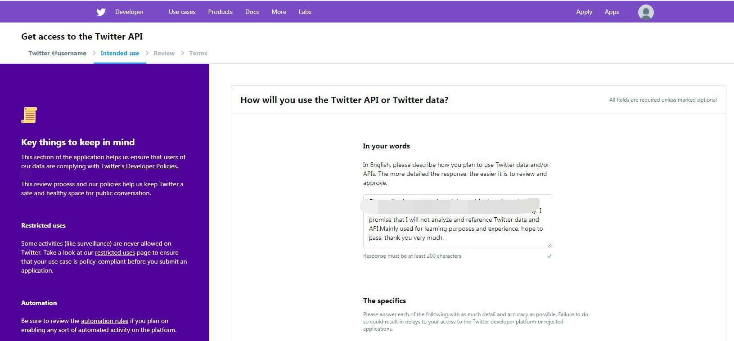Select the Intended use step
Screen dimensions: 734x341
tap(120, 53)
